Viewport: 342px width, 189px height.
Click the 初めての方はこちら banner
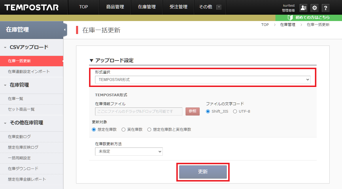(309, 18)
